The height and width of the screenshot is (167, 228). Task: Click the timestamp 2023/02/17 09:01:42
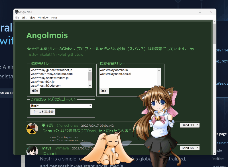tap(97, 126)
